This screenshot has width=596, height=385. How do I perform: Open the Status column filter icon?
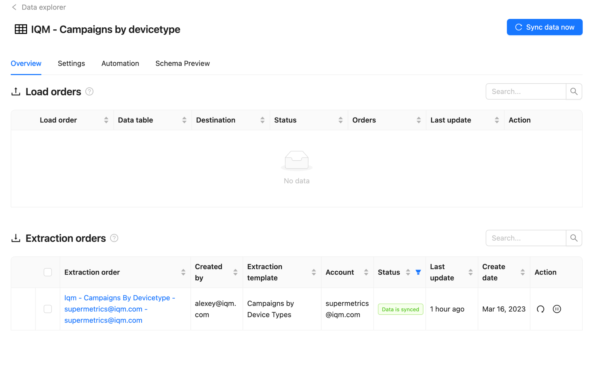pyautogui.click(x=418, y=272)
